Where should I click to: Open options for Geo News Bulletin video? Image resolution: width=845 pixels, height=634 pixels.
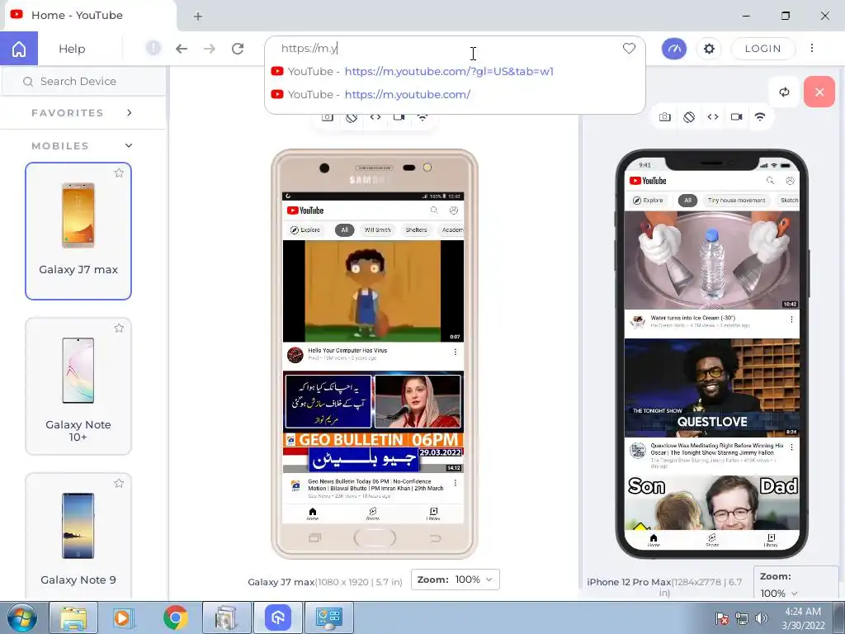(456, 483)
